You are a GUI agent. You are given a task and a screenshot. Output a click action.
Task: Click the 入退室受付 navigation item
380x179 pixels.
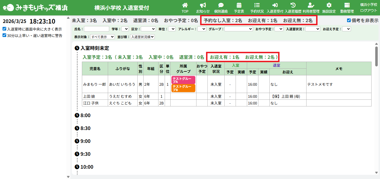[275, 8]
